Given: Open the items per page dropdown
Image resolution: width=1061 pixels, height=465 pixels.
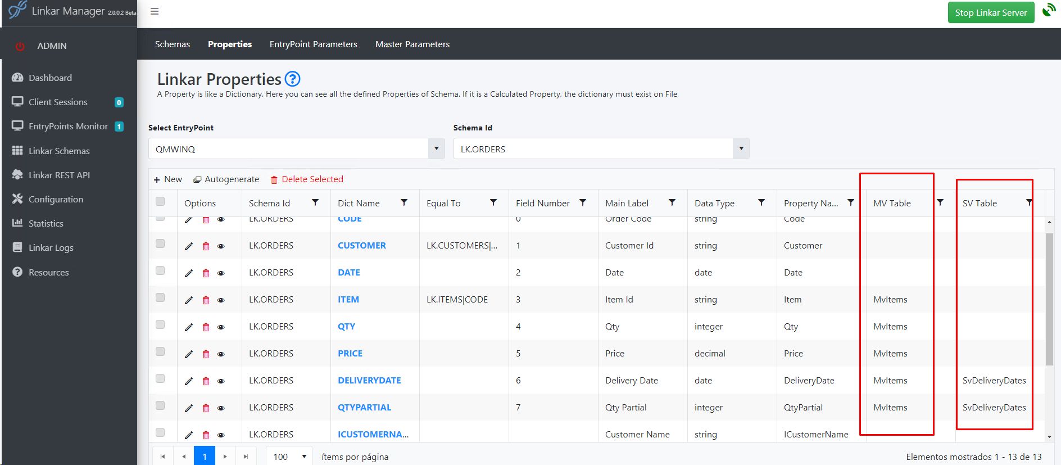Looking at the screenshot, I should [x=289, y=457].
